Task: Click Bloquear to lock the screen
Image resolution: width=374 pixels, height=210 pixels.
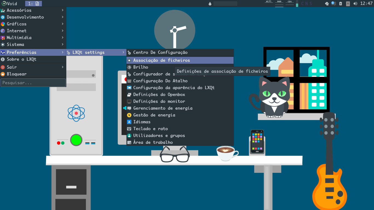Action: [16, 74]
